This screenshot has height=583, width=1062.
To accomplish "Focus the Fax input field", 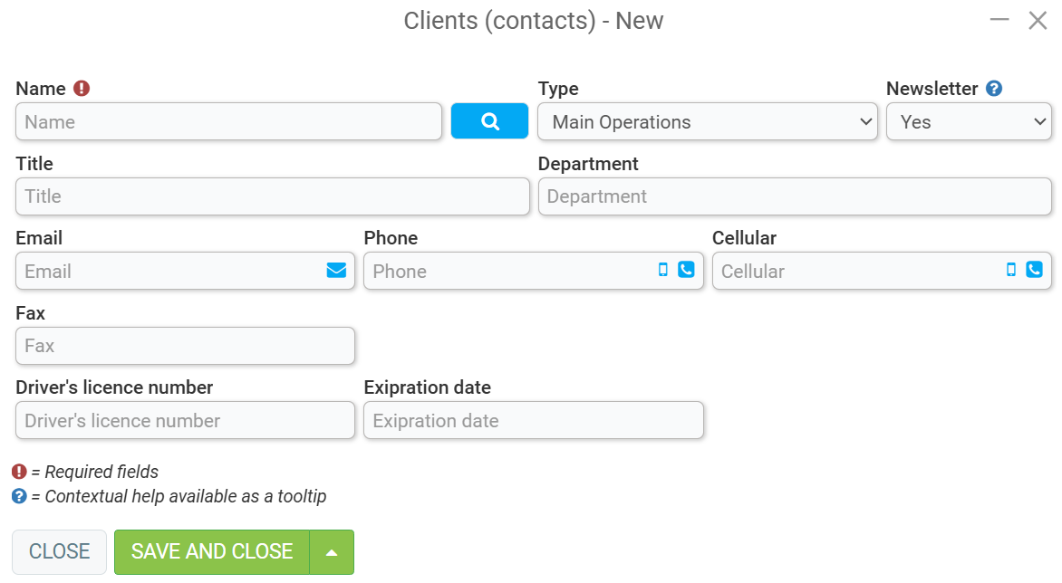I will (185, 346).
